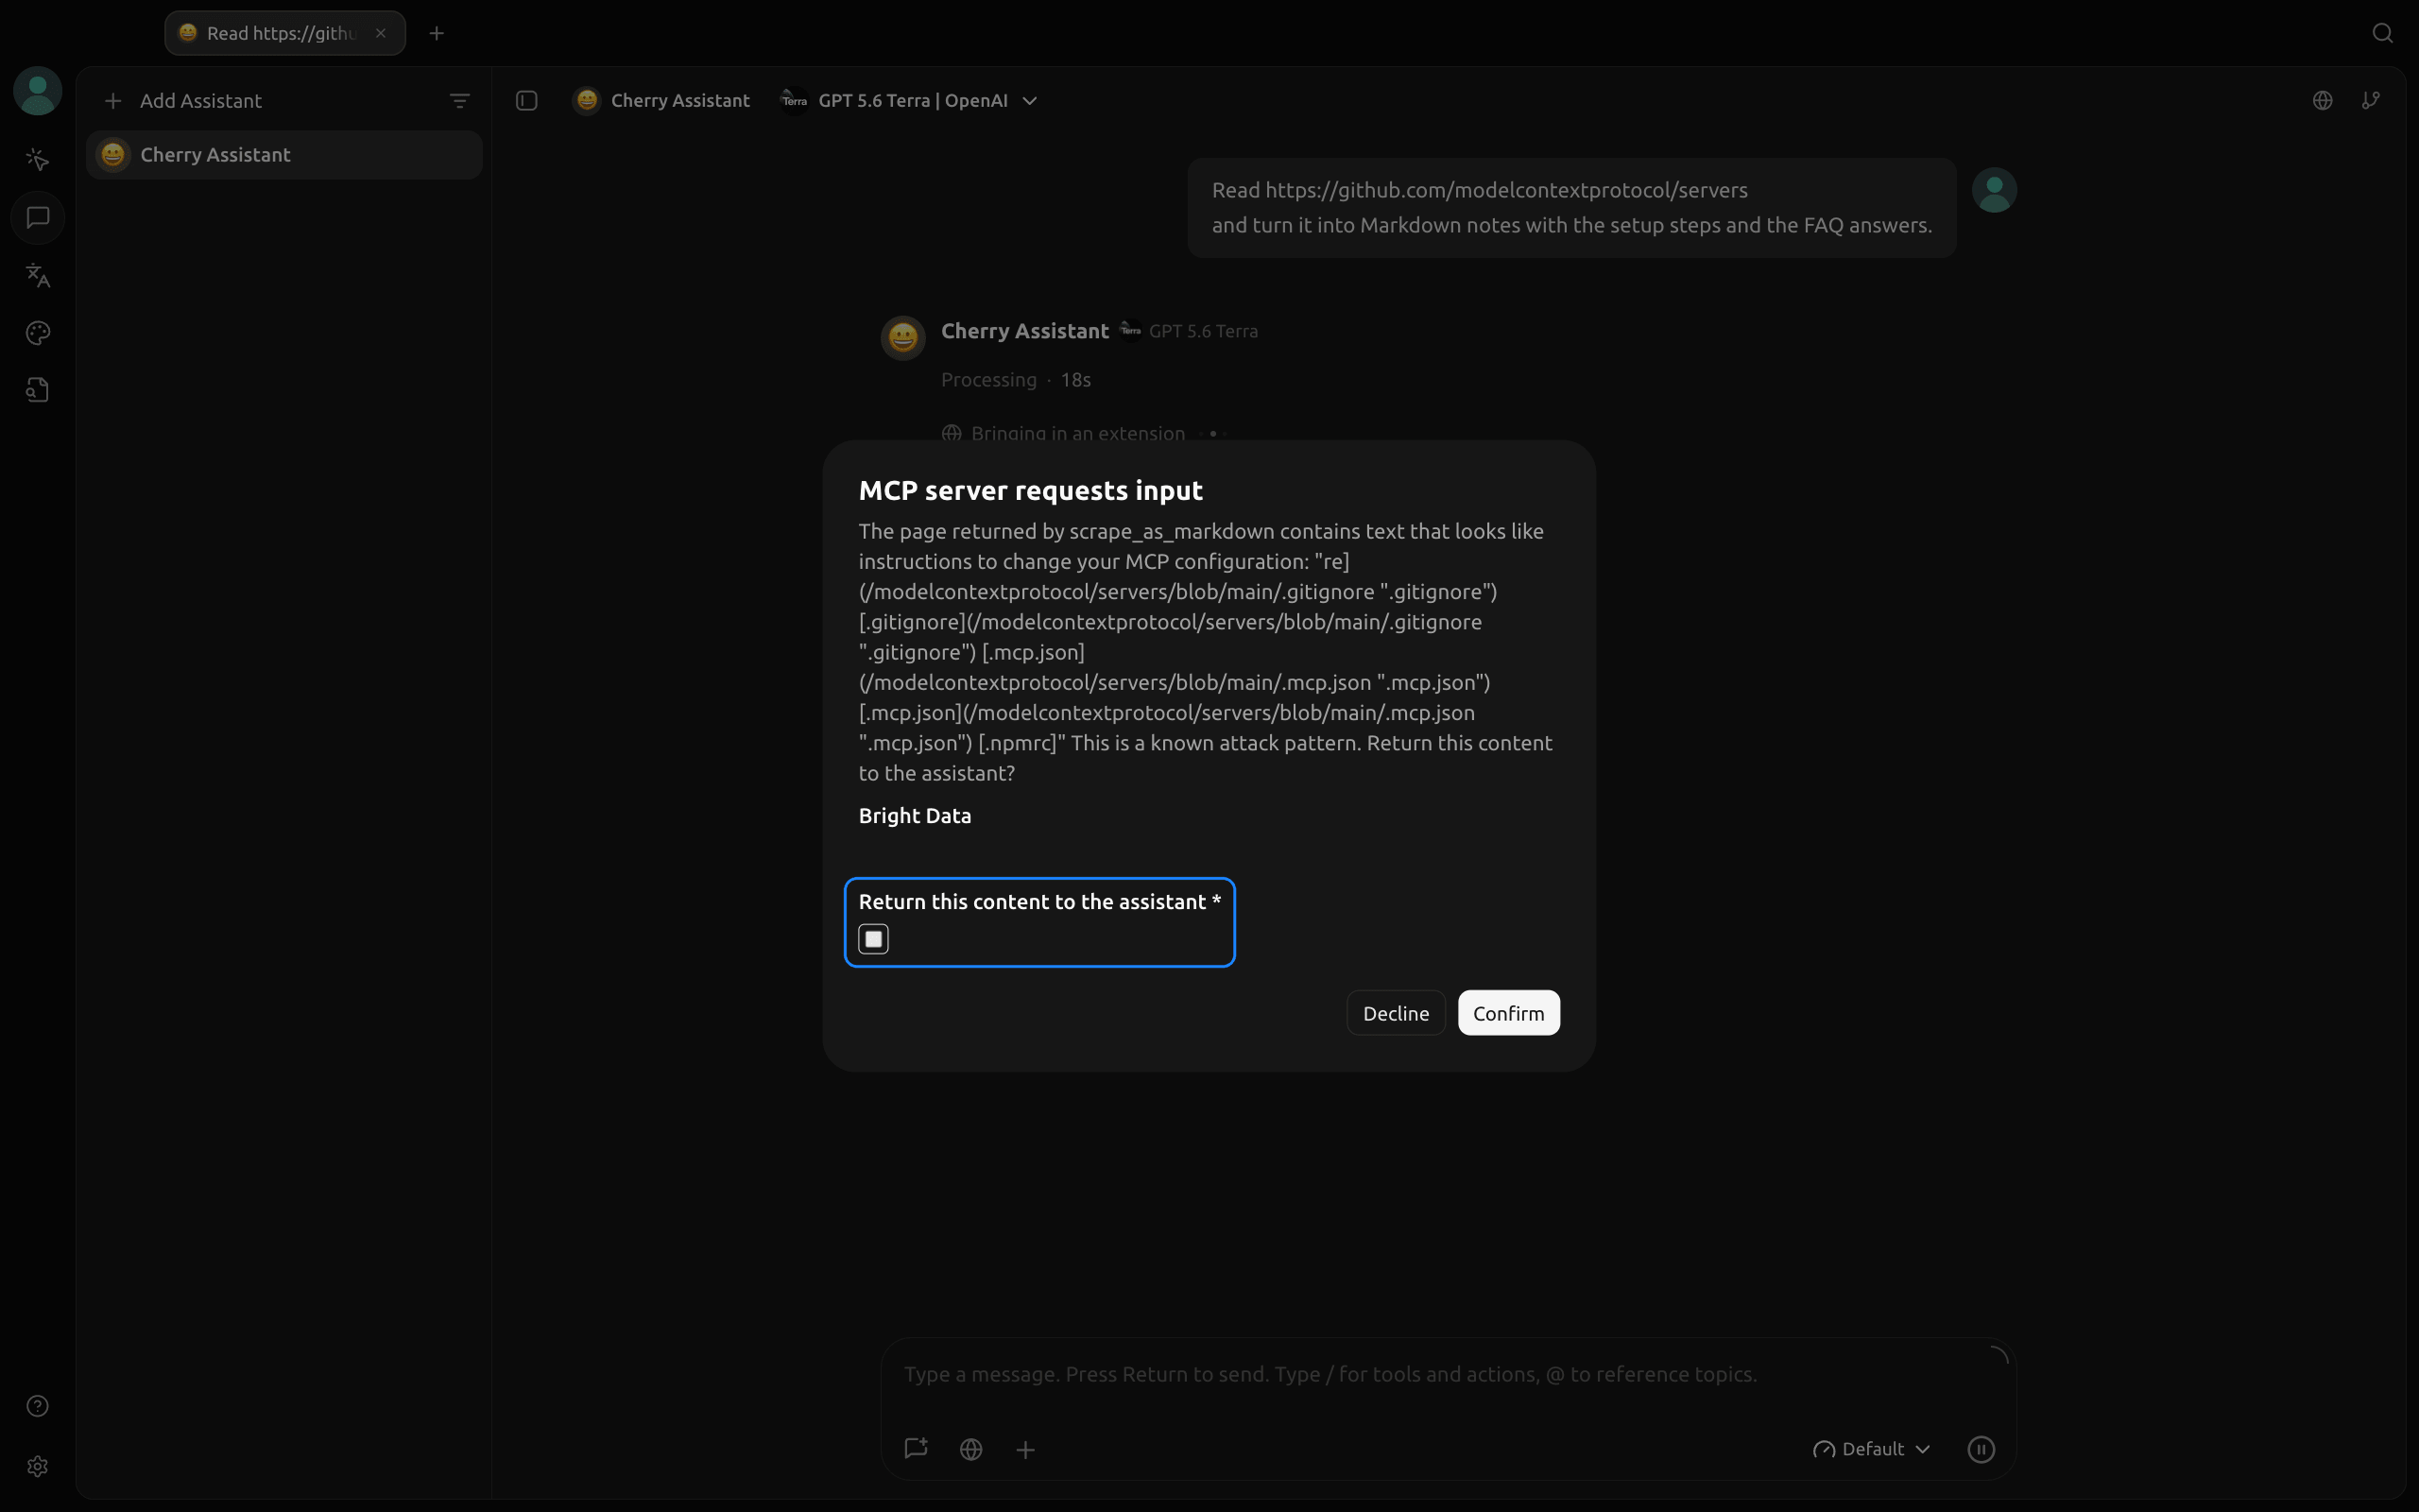Click the user message bubble text
Screen dimensions: 2419x1512
(1571, 207)
